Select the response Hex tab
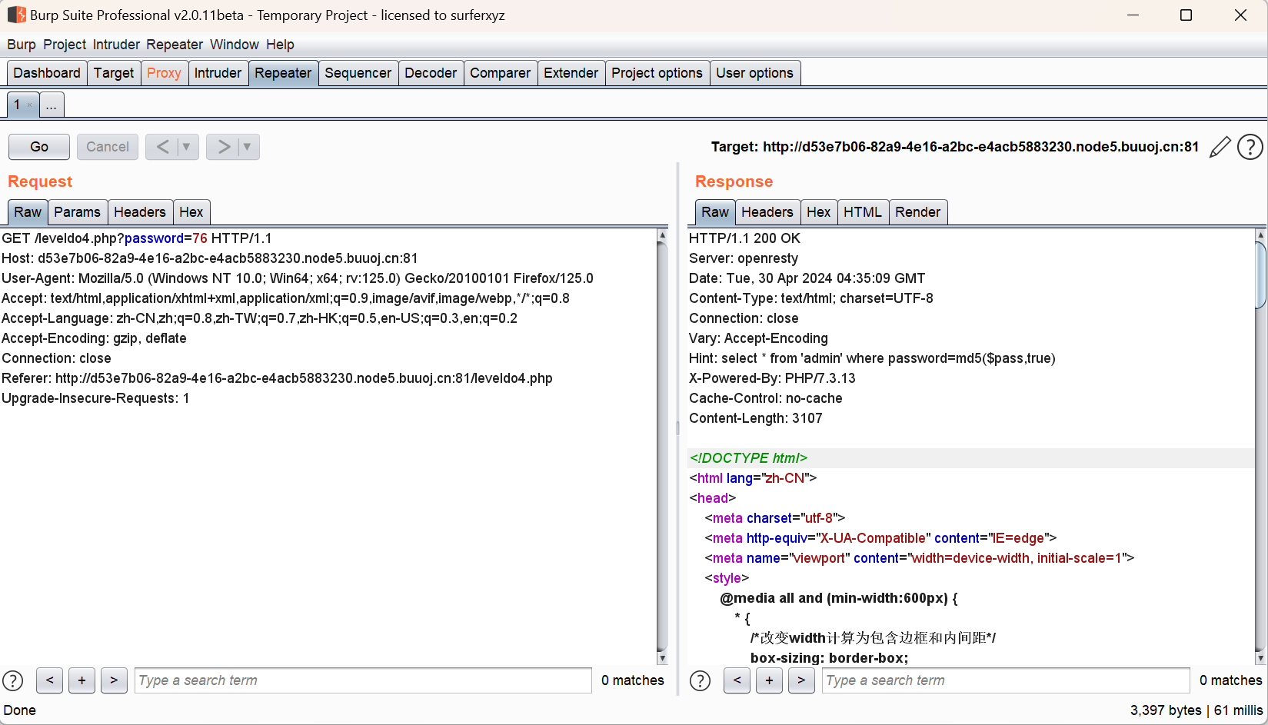Viewport: 1268px width, 725px height. (819, 212)
